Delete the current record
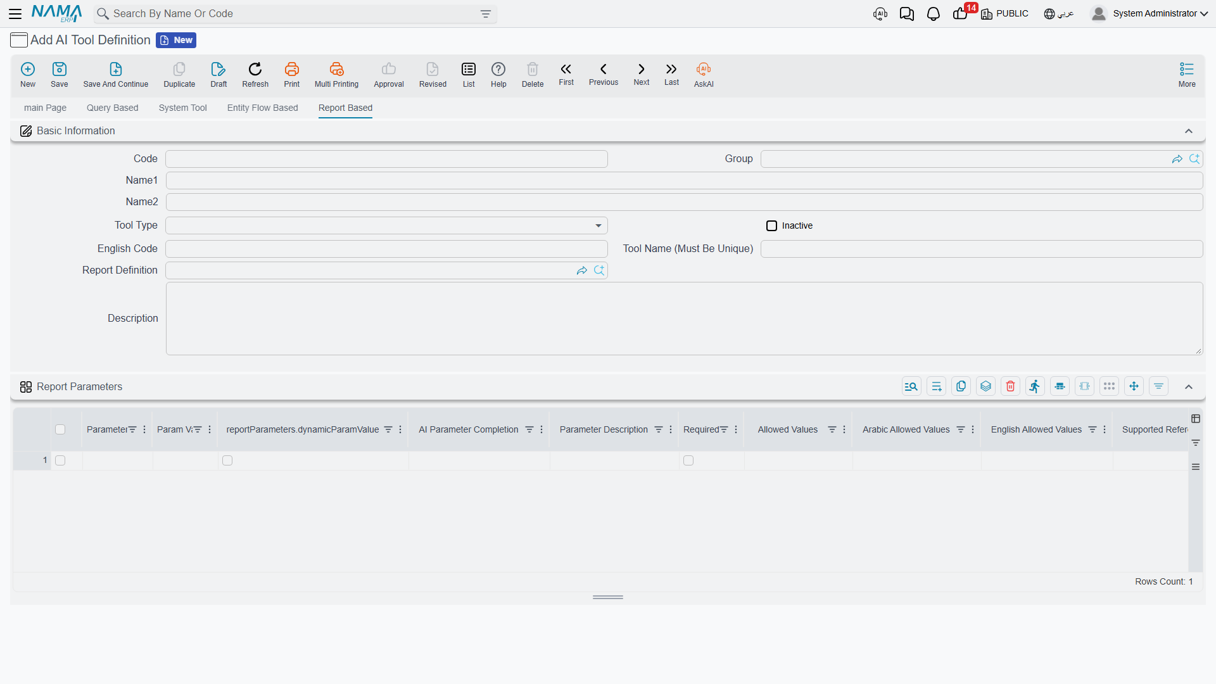This screenshot has width=1216, height=684. pos(533,75)
